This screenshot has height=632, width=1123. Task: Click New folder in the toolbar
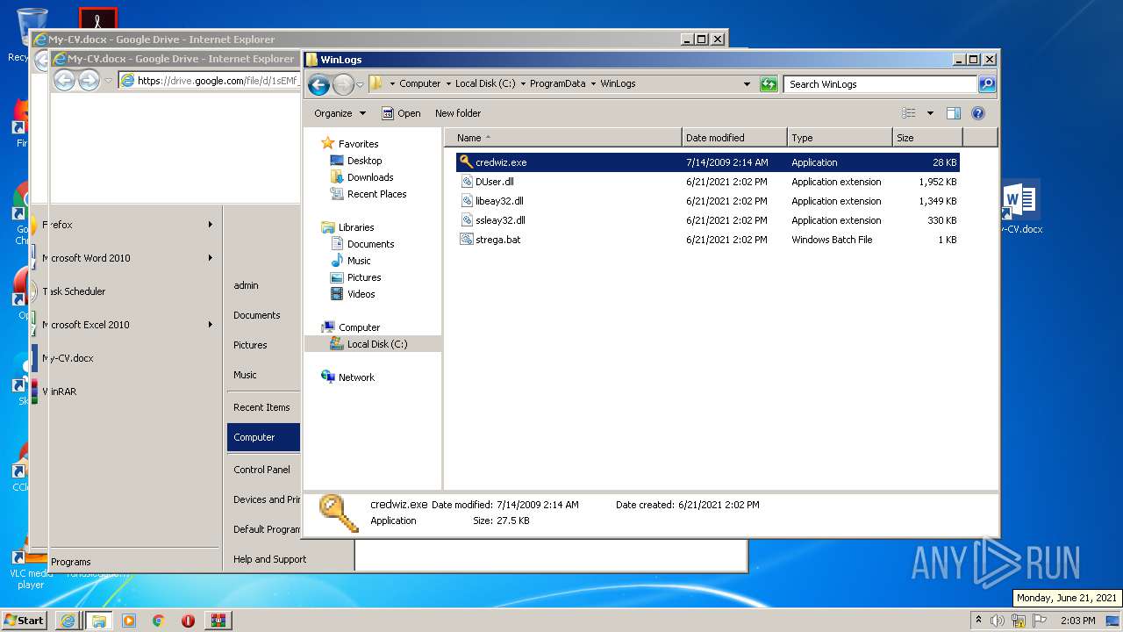pyautogui.click(x=458, y=113)
